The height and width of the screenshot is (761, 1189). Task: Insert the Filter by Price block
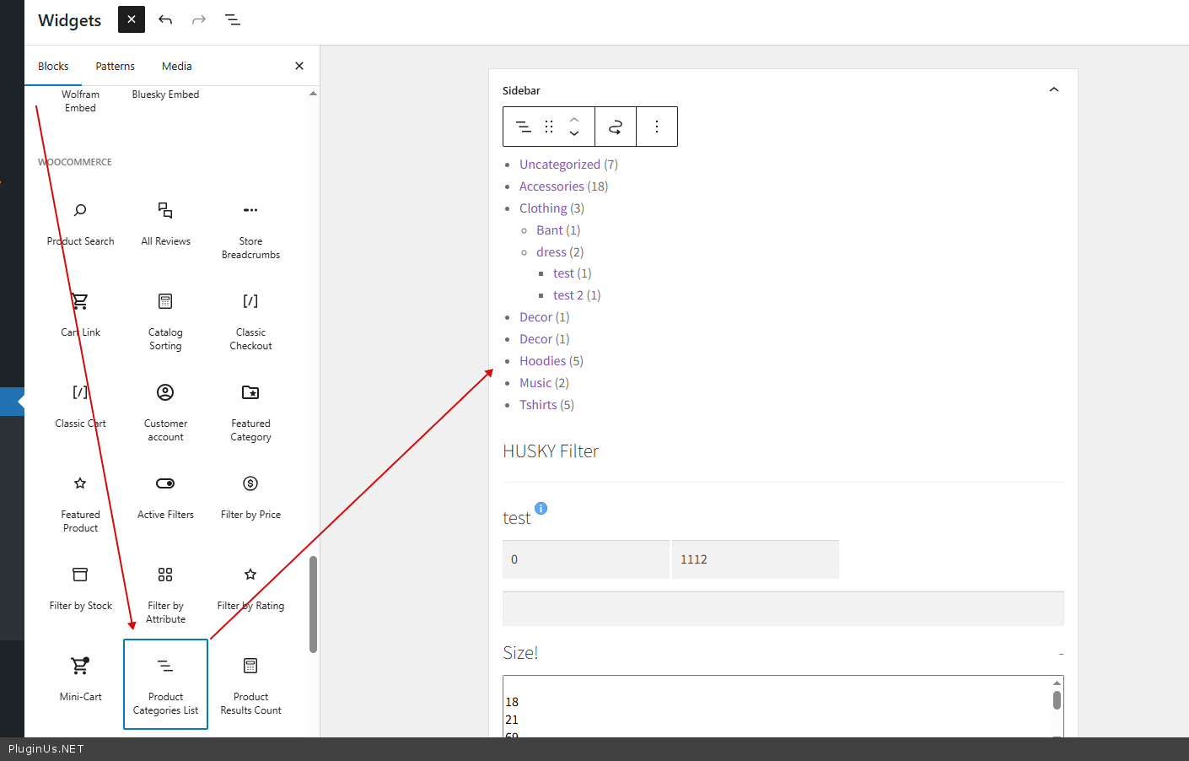250,497
